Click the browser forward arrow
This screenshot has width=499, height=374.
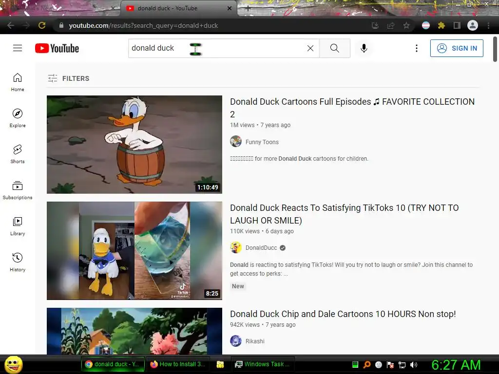point(26,25)
